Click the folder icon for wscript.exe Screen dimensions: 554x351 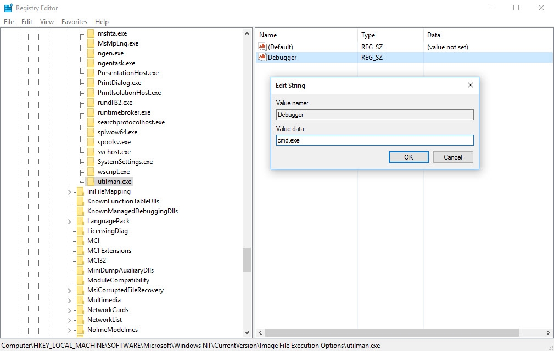click(x=90, y=171)
